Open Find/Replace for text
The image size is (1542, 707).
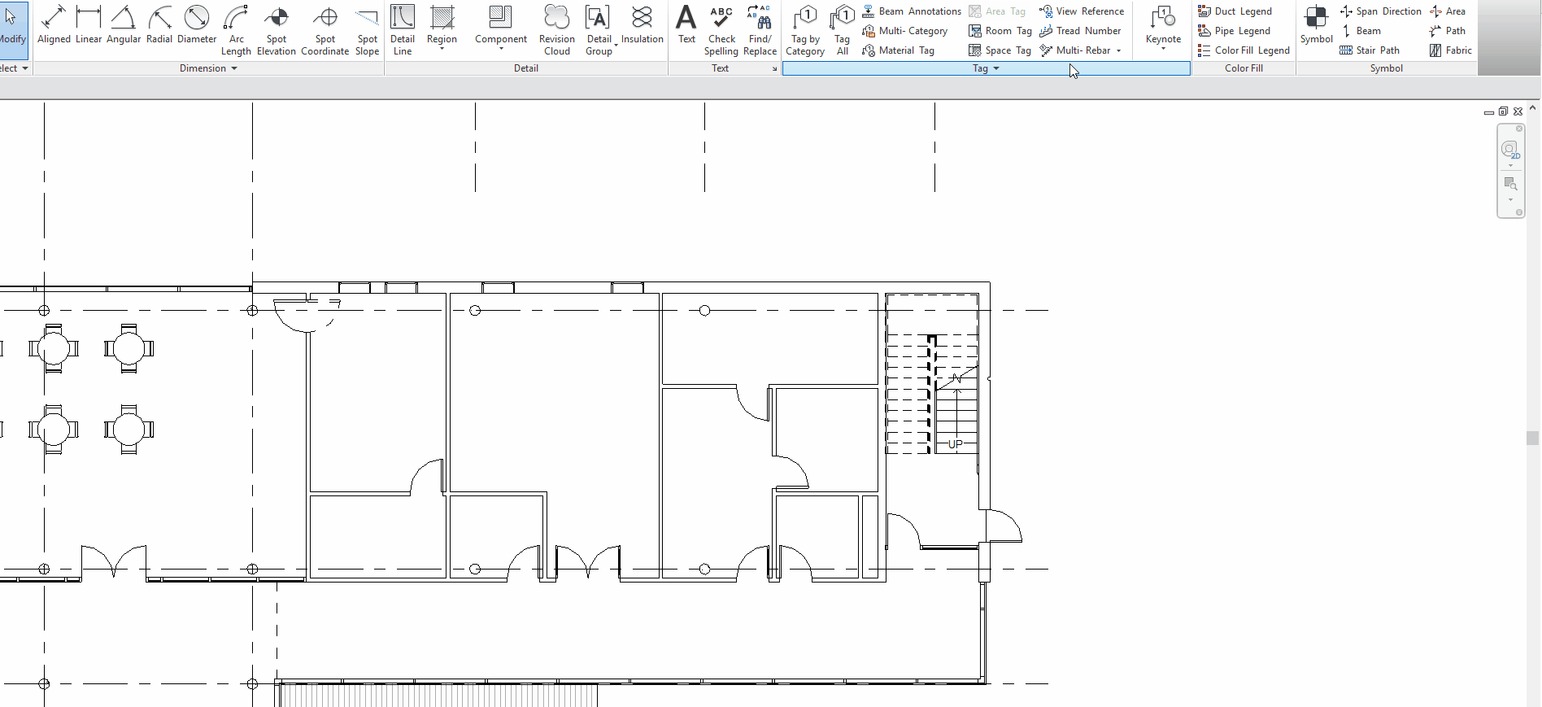pyautogui.click(x=760, y=30)
